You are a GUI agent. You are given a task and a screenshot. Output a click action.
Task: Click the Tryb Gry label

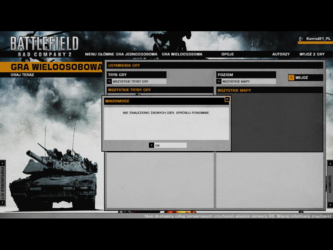point(137,75)
